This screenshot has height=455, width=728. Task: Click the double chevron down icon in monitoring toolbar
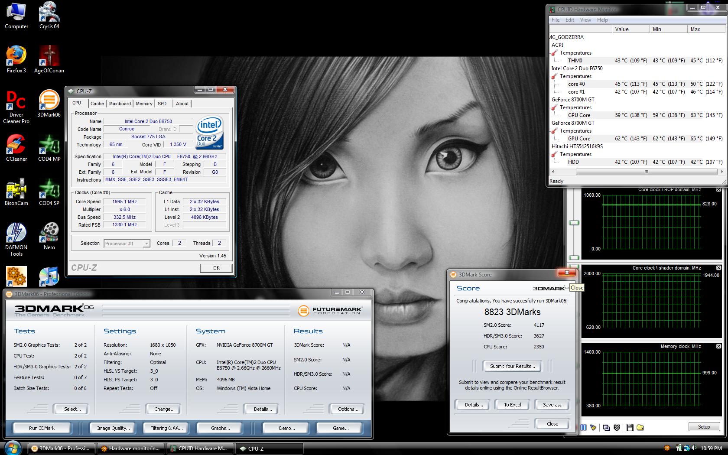(x=617, y=427)
